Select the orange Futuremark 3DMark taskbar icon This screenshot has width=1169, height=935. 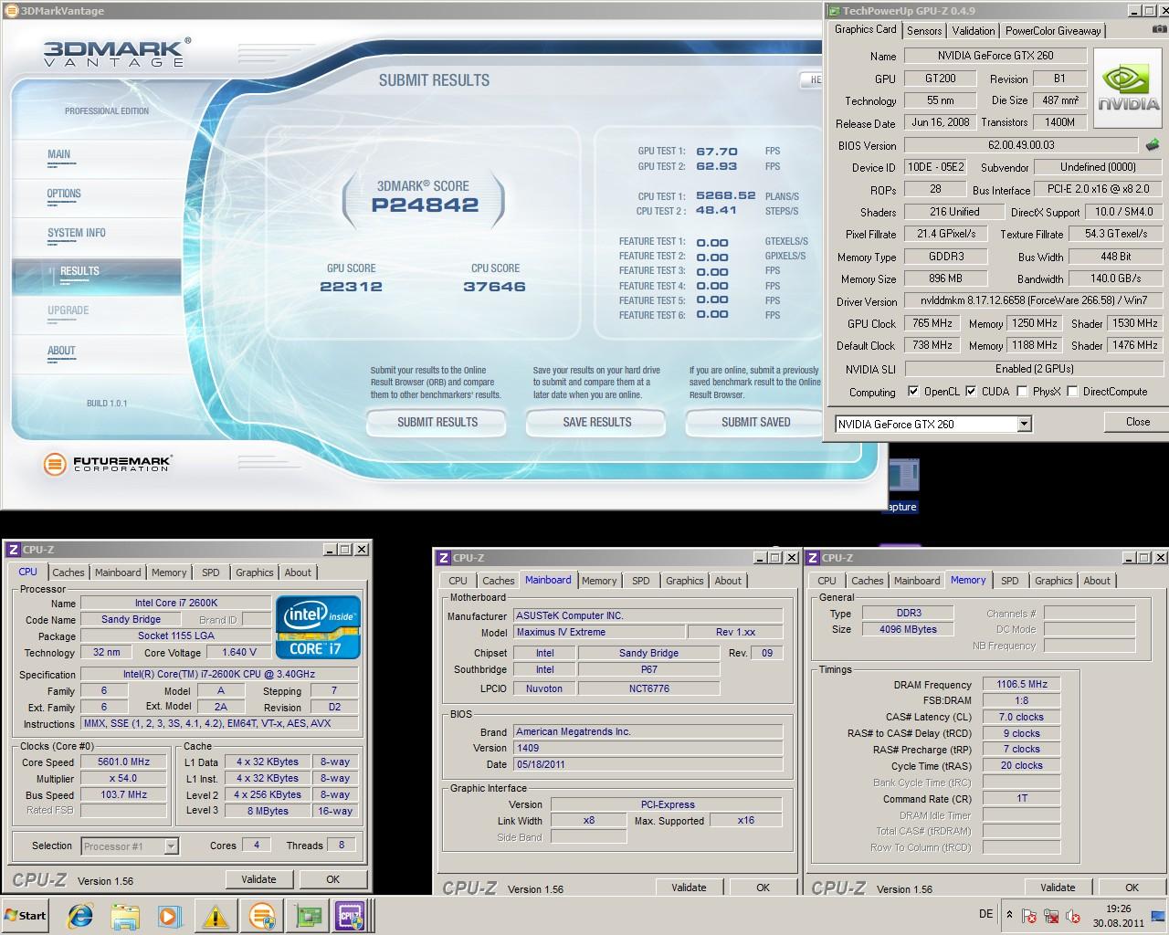261,915
